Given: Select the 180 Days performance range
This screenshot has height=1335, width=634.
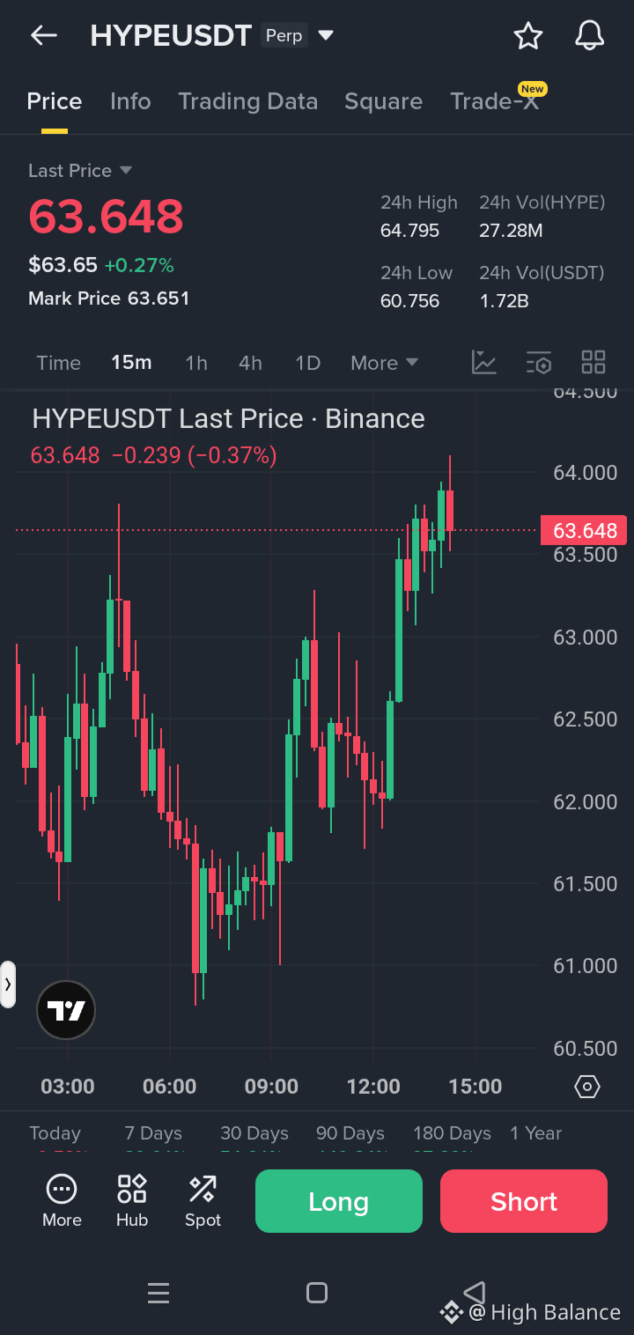Looking at the screenshot, I should click(x=452, y=1133).
